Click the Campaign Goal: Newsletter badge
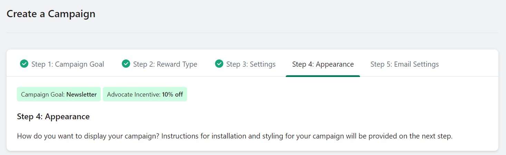The width and height of the screenshot is (506, 155). pyautogui.click(x=59, y=95)
